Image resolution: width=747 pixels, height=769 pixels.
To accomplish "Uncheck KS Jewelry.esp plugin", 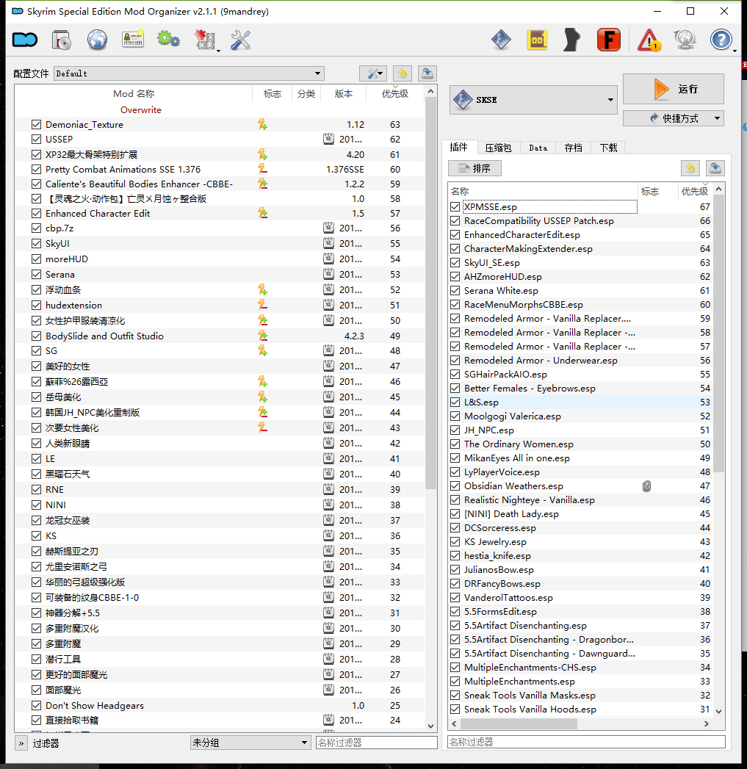I will pos(455,542).
